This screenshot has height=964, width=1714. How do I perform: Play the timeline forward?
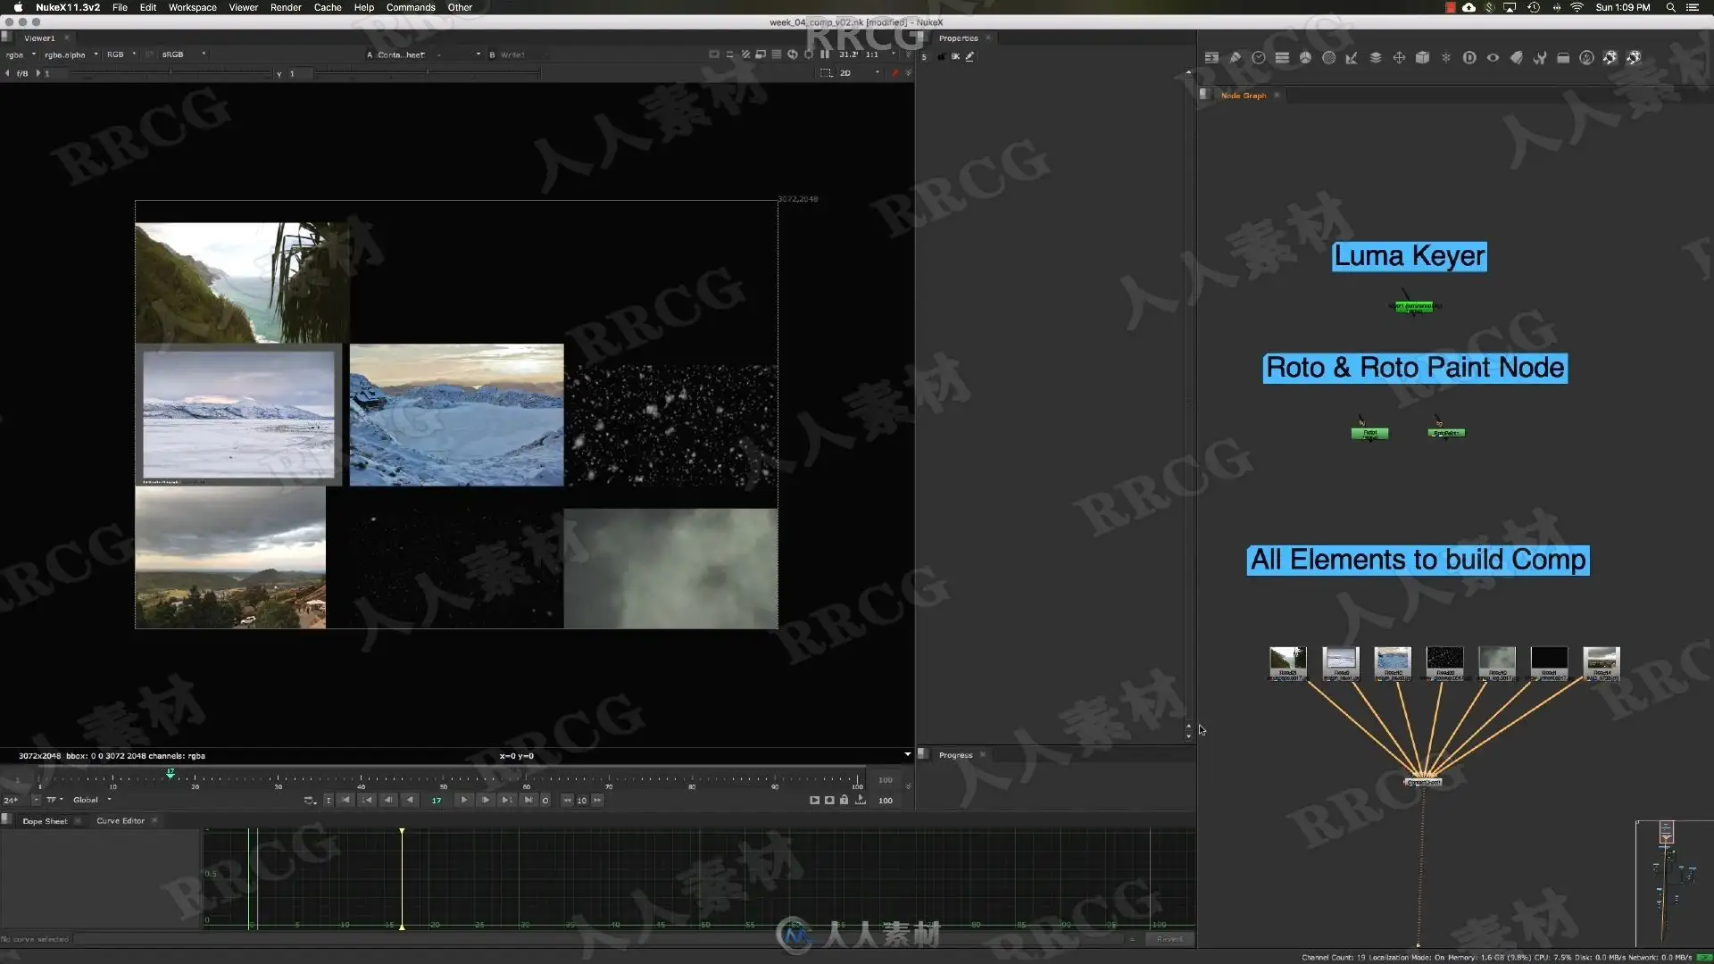(464, 800)
